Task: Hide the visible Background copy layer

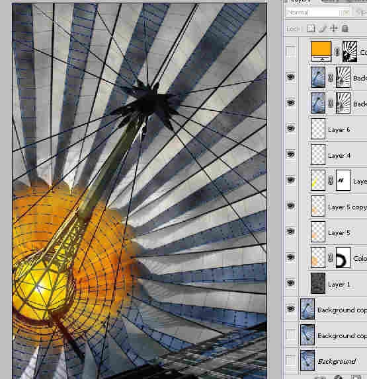Action: [x=290, y=308]
